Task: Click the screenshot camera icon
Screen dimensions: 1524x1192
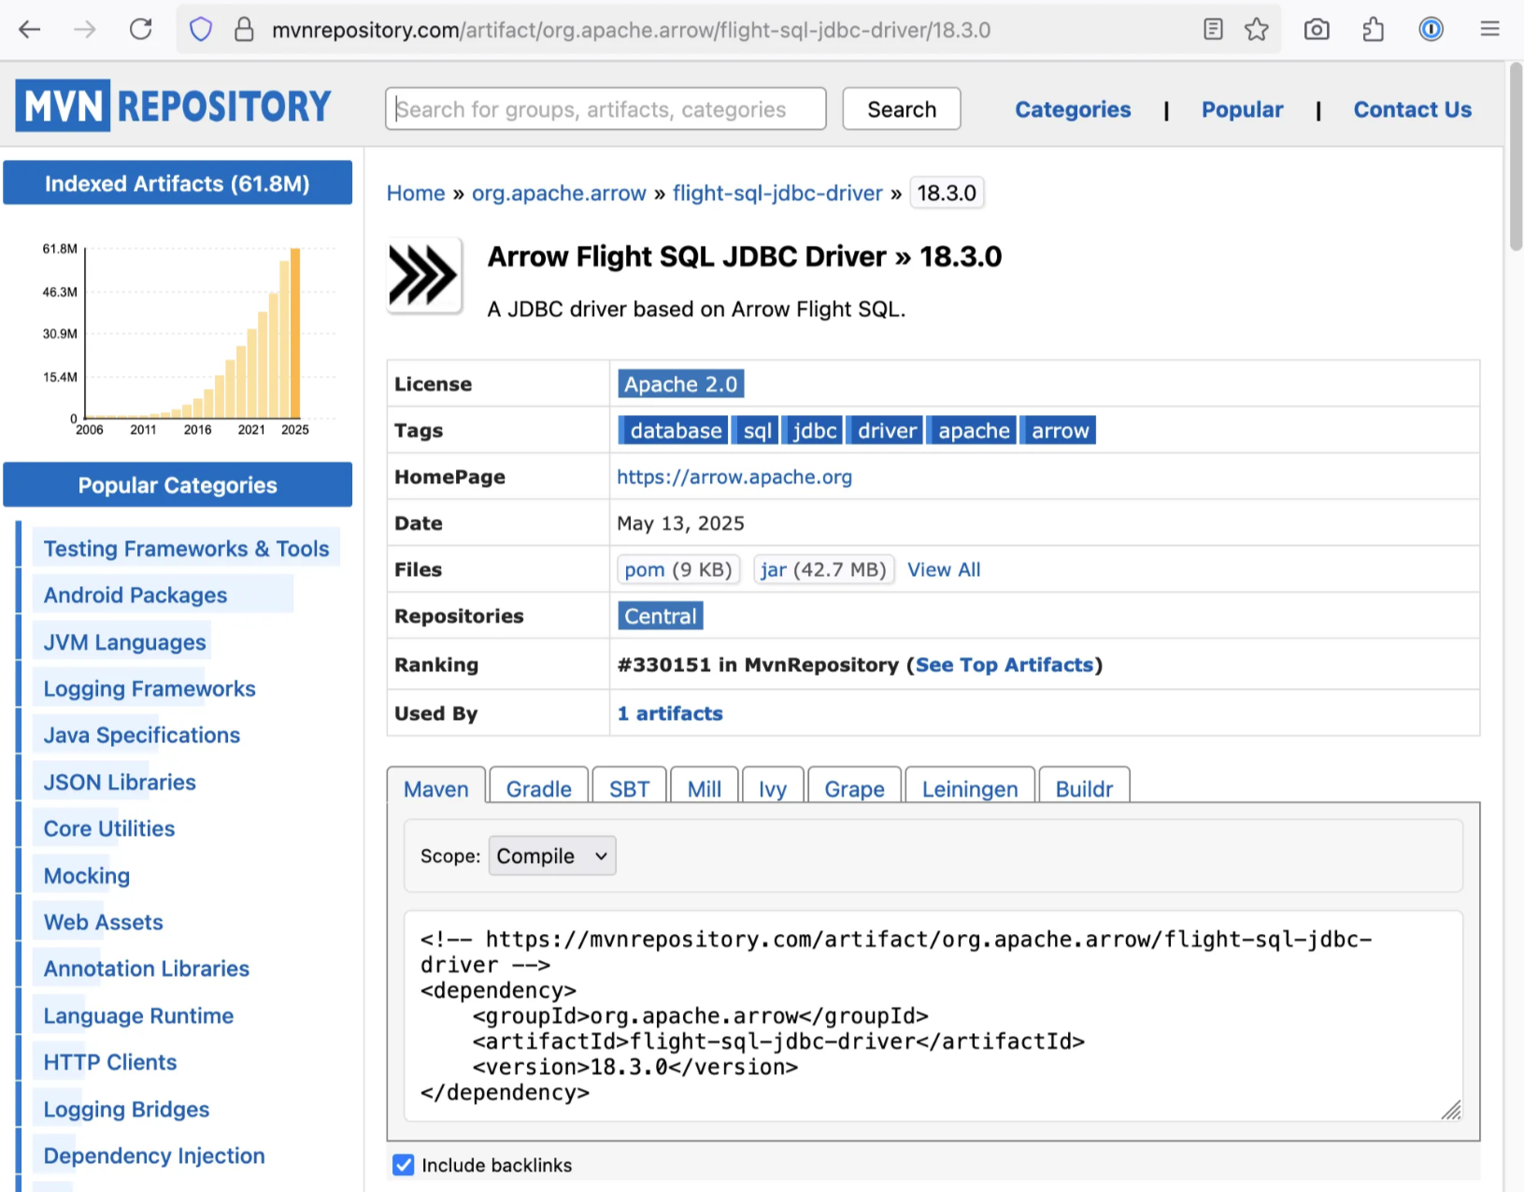Action: [x=1317, y=30]
